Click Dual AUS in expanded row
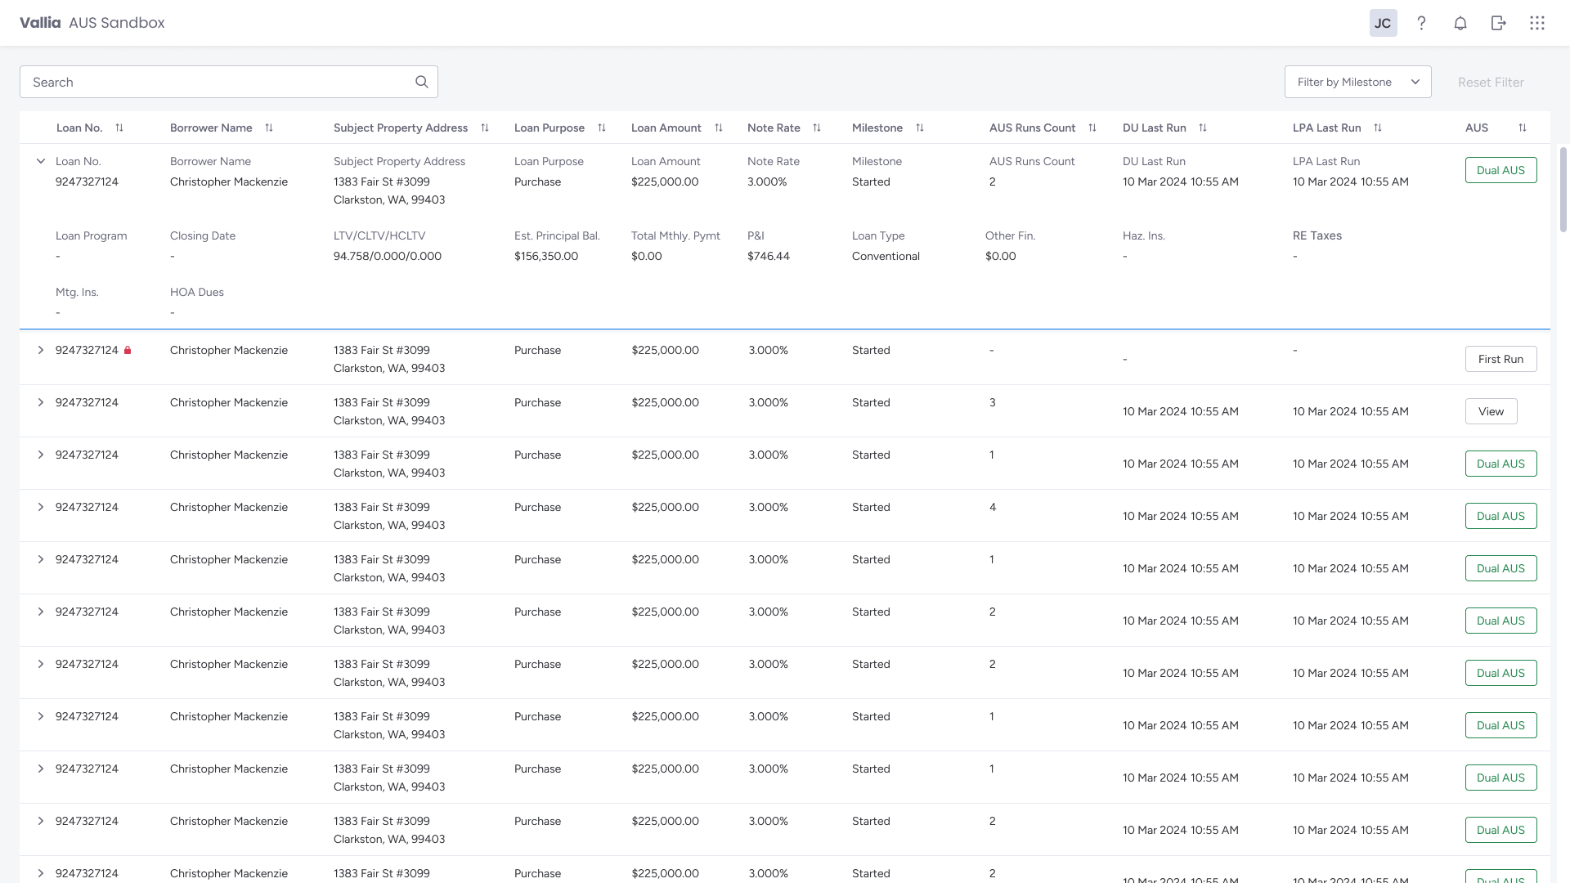Screen dimensions: 1570x883 1500,170
